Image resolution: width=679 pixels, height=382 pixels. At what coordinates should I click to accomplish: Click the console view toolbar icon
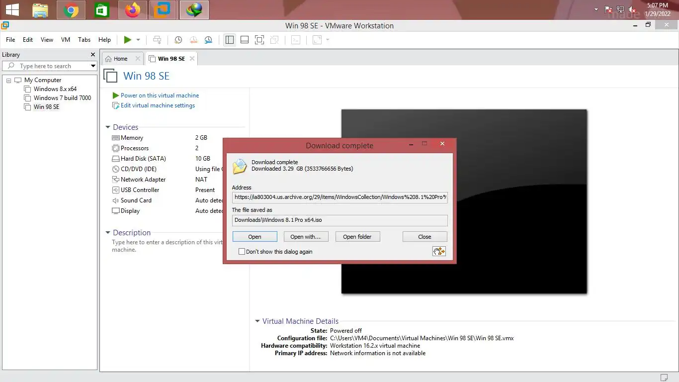click(296, 40)
